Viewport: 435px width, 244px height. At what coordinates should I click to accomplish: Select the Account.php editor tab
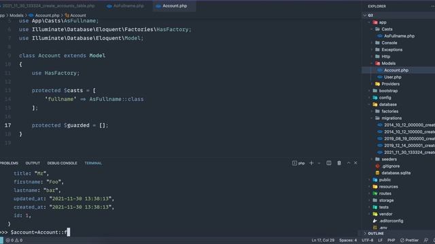click(175, 6)
